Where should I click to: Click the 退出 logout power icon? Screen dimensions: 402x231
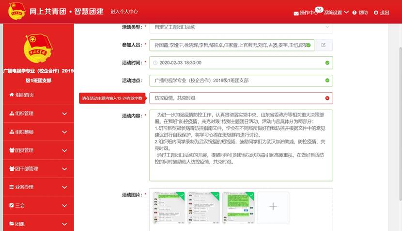tap(376, 13)
